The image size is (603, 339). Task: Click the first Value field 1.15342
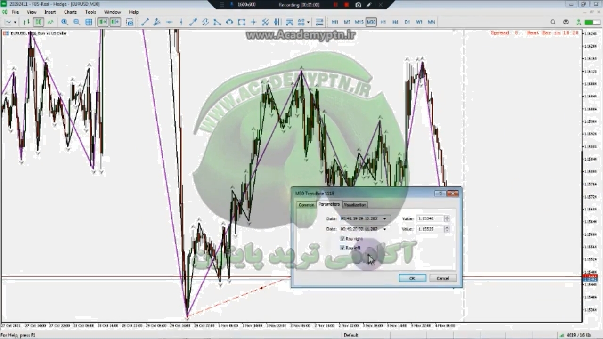point(429,218)
